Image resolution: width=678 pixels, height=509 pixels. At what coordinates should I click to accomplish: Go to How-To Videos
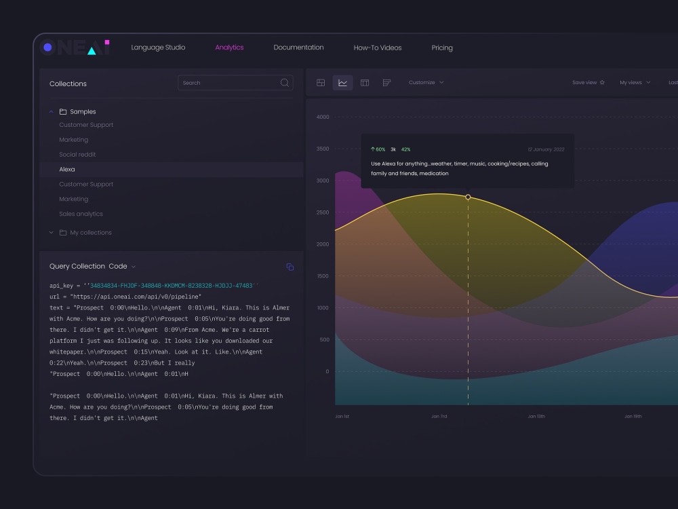[378, 48]
